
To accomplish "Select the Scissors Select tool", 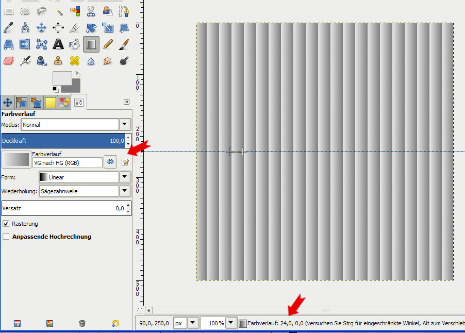I will point(91,11).
